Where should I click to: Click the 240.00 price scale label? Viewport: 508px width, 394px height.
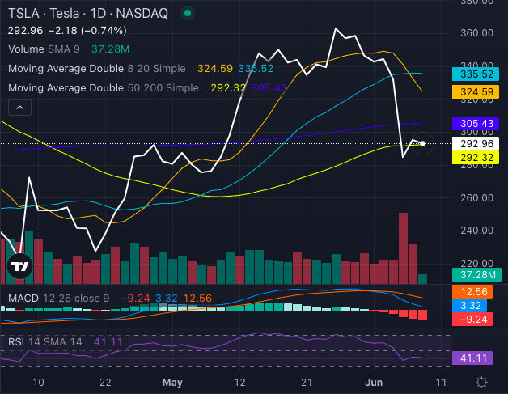477,231
